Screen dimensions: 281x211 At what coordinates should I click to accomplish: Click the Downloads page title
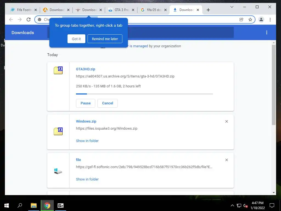[x=23, y=32]
